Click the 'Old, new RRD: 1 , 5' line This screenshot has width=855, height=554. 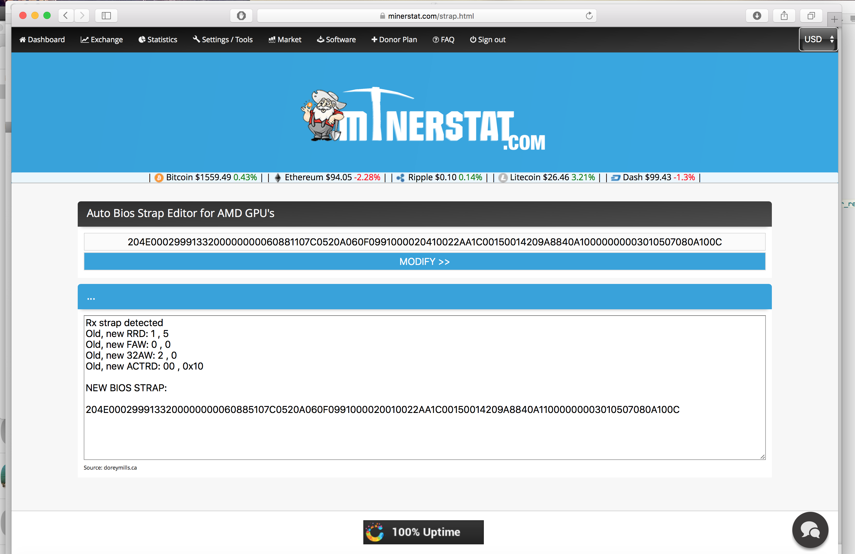pos(127,334)
